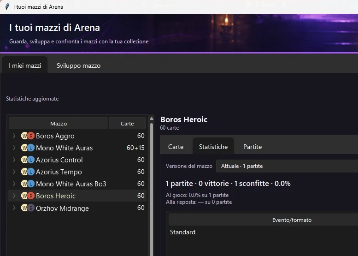
Task: Click the white mana icon of Azorius Tempo
Action: pos(24,172)
